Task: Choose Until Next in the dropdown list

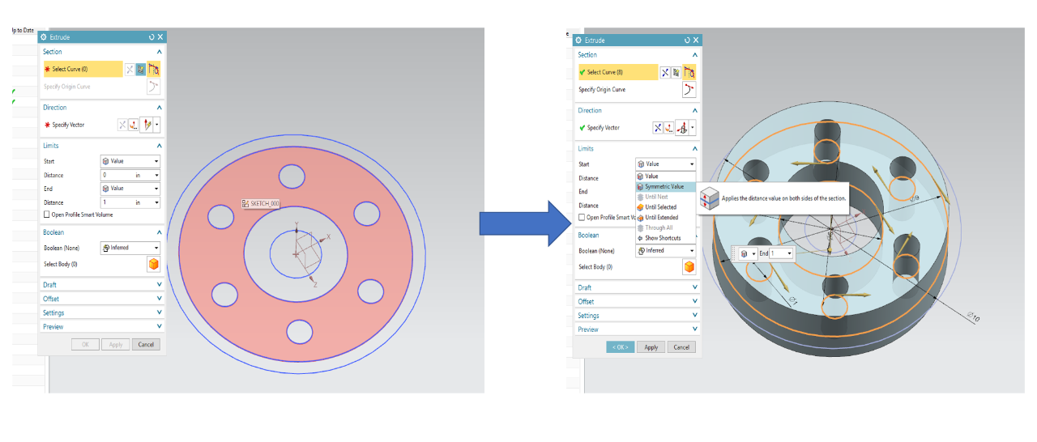Action: pyautogui.click(x=666, y=197)
